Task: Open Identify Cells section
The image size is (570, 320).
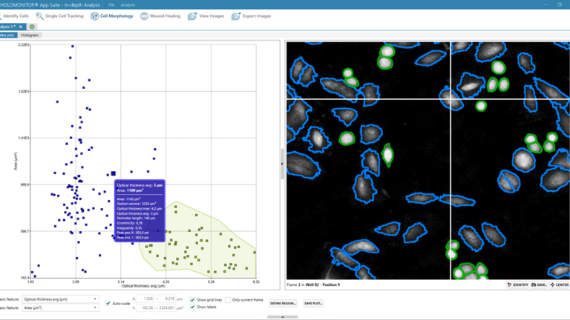Action: 15,16
